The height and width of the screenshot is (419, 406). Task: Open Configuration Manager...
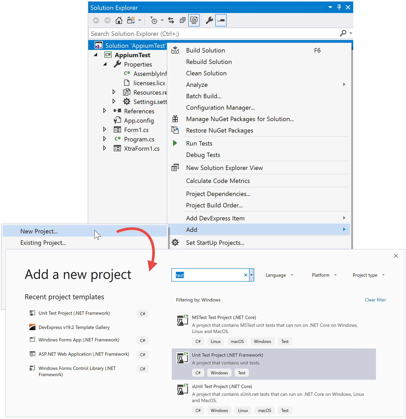pos(259,108)
